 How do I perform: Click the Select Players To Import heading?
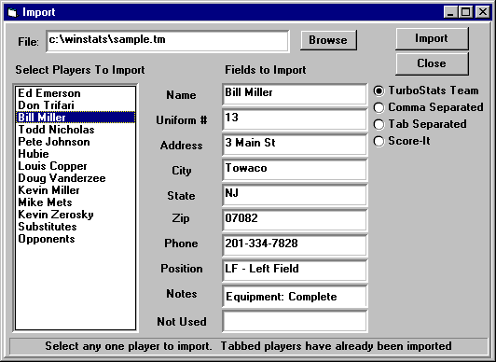[80, 70]
